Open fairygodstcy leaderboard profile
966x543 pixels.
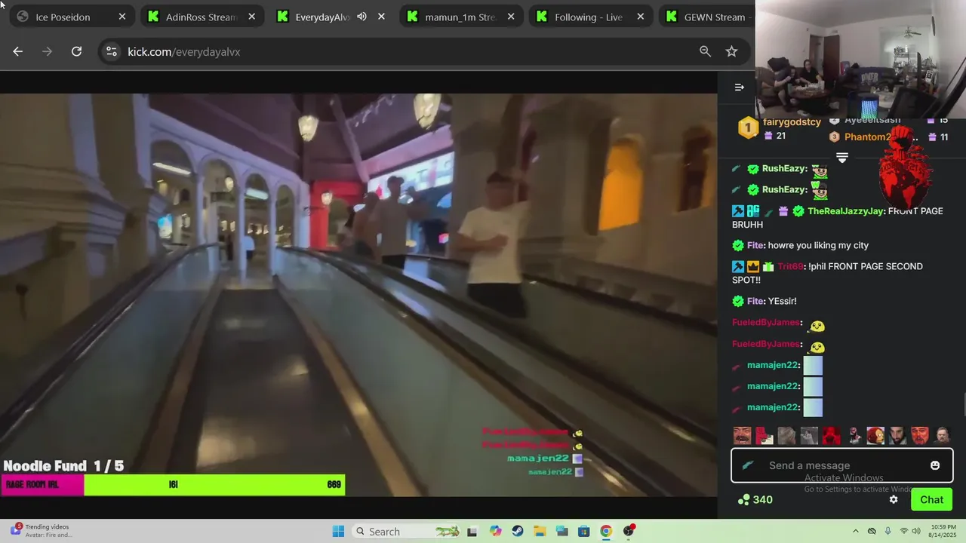(792, 122)
